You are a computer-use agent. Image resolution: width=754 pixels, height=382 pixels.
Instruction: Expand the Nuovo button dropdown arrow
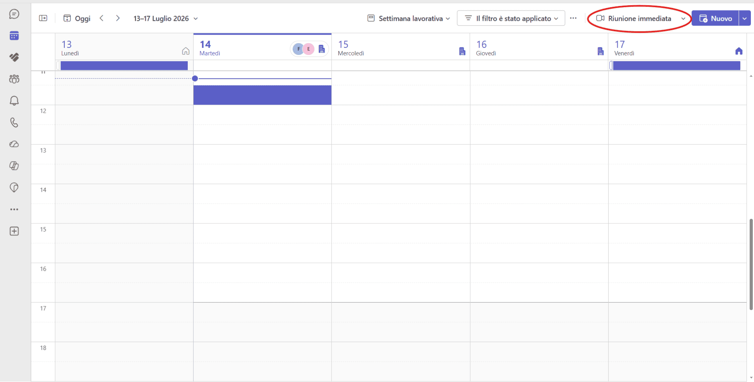tap(745, 18)
